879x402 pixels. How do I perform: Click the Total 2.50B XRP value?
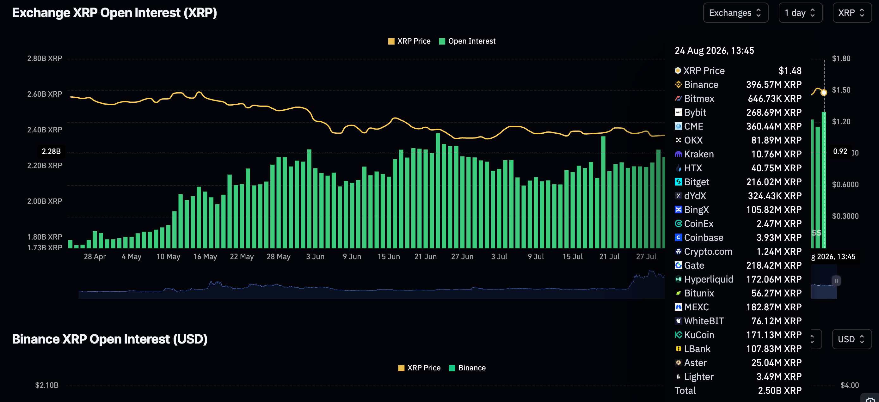pos(779,391)
